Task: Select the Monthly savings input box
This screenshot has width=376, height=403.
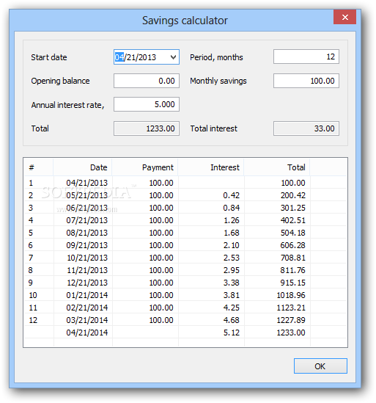Action: pyautogui.click(x=306, y=81)
